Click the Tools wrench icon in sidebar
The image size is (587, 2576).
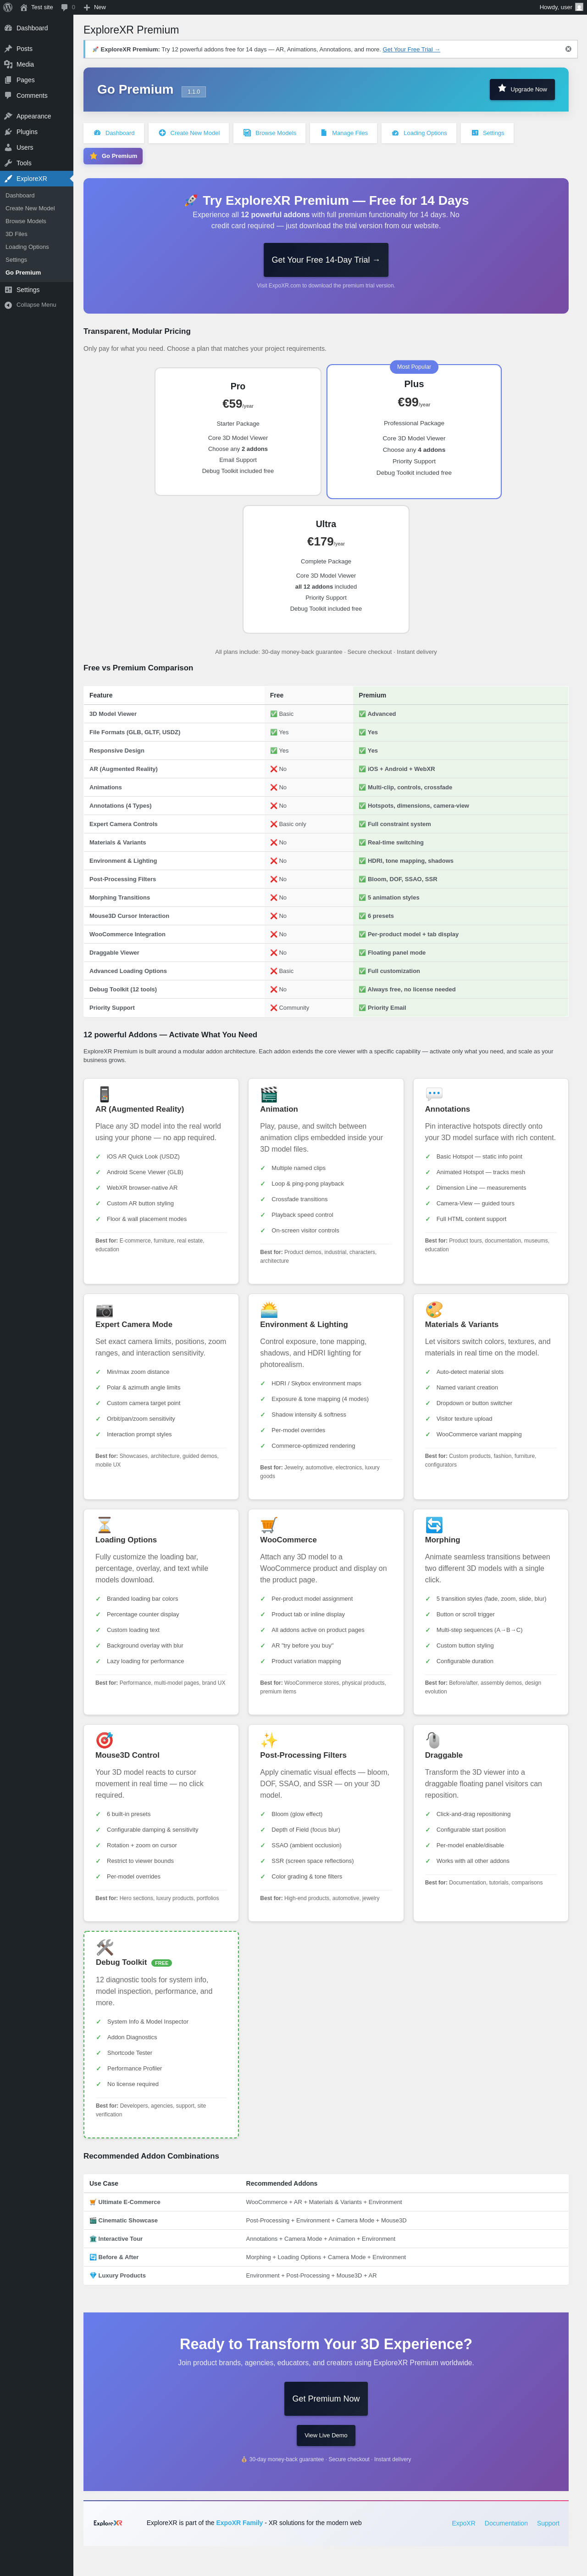pyautogui.click(x=8, y=163)
